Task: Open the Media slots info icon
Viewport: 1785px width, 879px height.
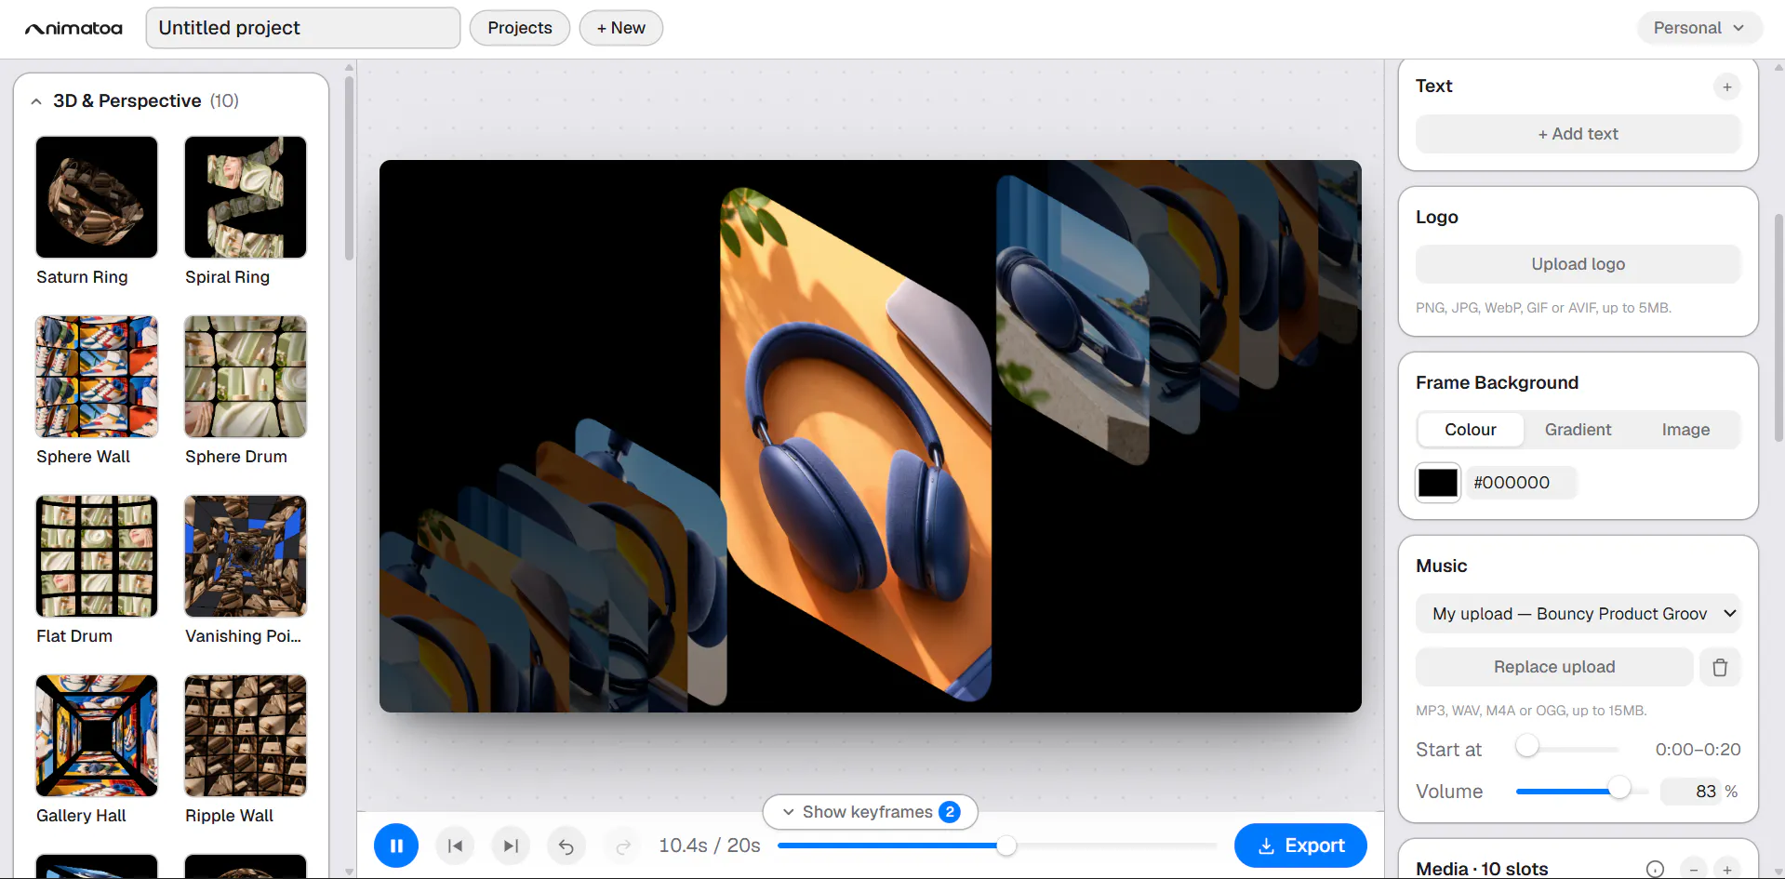Action: point(1655,870)
